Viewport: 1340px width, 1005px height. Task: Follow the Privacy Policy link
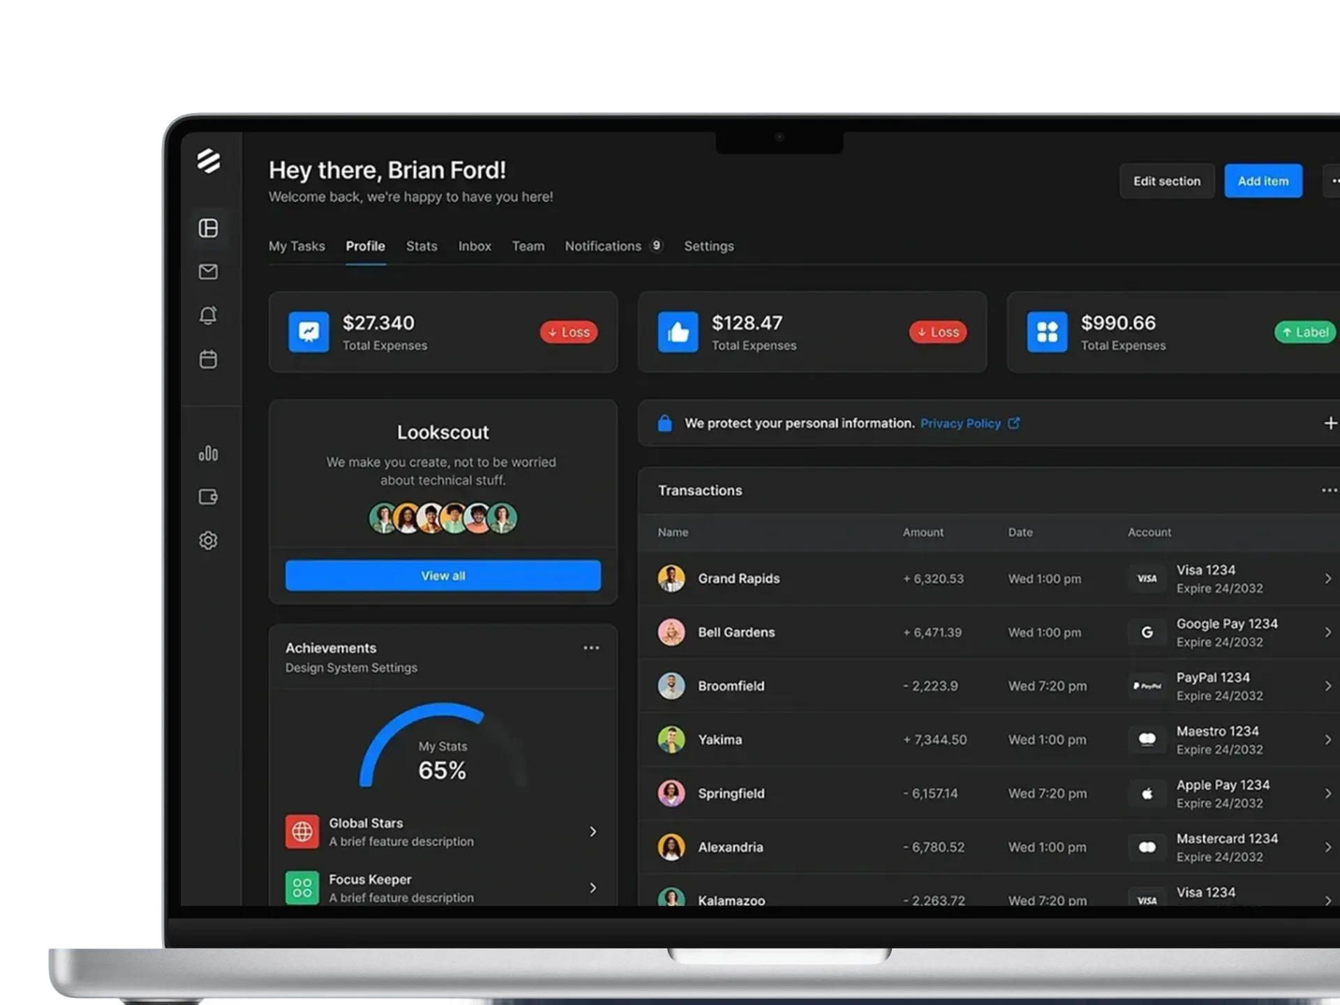click(x=960, y=424)
